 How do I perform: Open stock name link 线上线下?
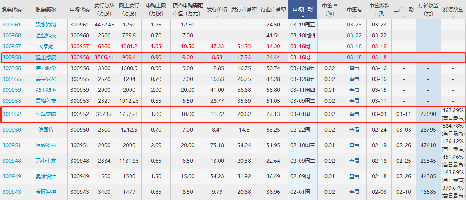(x=46, y=90)
